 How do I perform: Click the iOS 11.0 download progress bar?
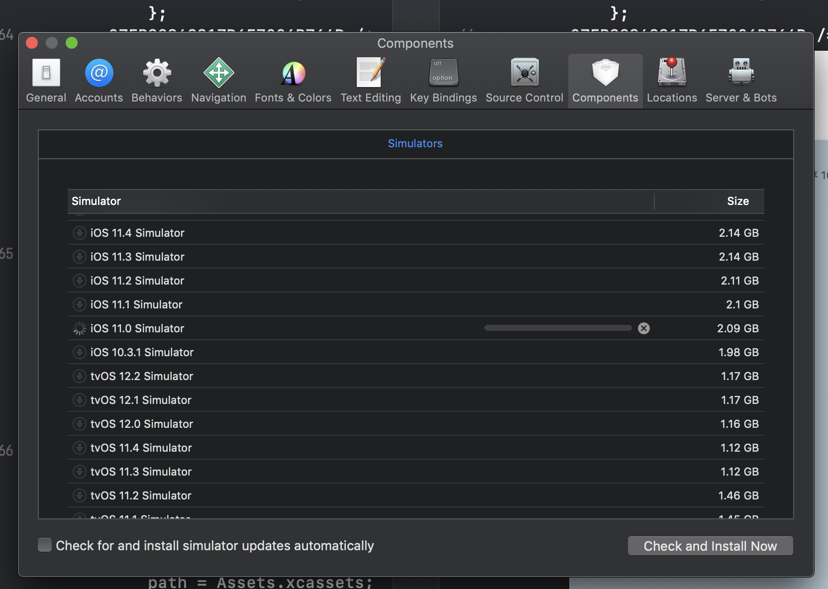click(558, 328)
